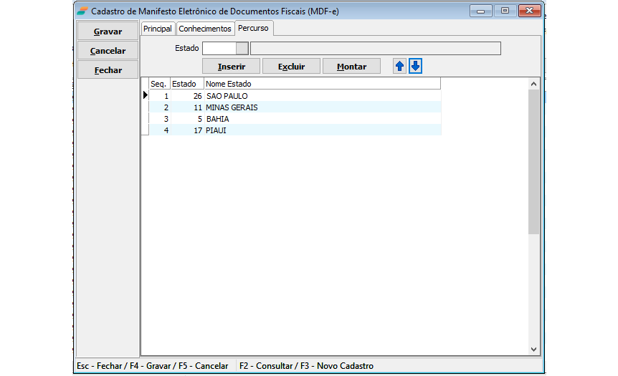Click the scrollbar up arrow in the grid
The height and width of the screenshot is (376, 618).
click(x=533, y=84)
